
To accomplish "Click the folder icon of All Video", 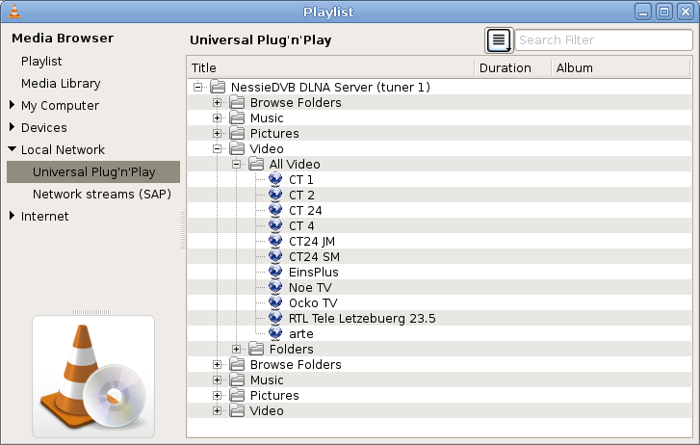I will (256, 164).
